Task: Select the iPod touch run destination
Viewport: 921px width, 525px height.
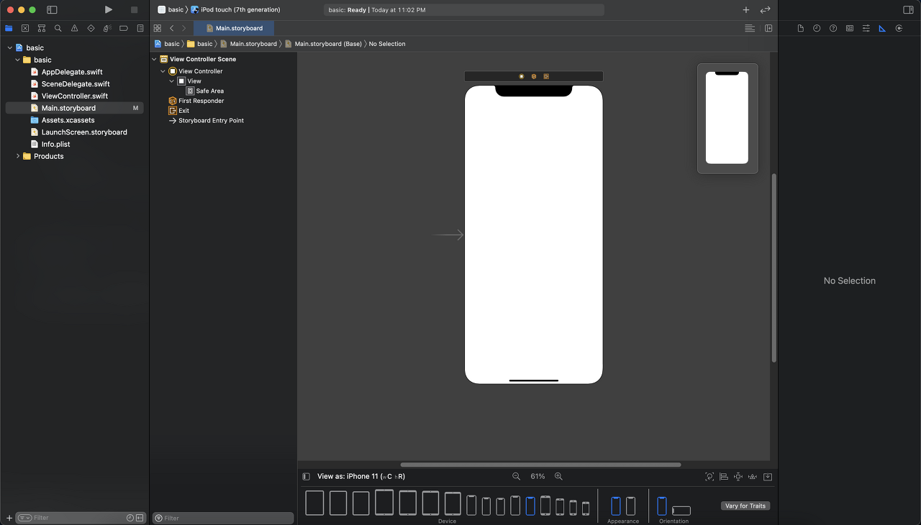Action: point(236,9)
